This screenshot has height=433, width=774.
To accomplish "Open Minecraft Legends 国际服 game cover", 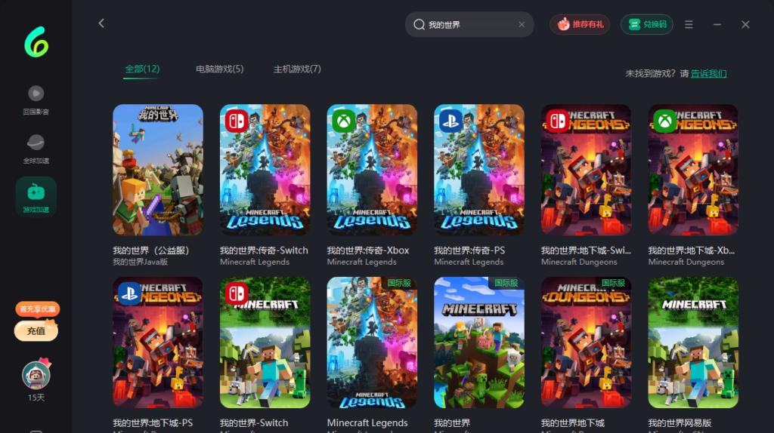I will tap(372, 342).
